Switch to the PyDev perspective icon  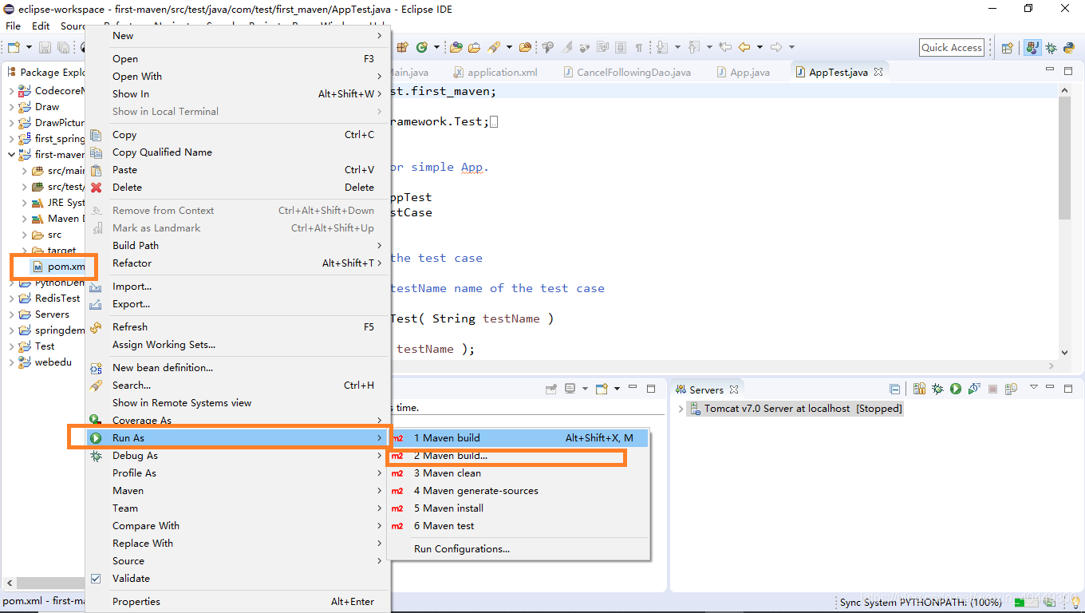coord(1068,48)
